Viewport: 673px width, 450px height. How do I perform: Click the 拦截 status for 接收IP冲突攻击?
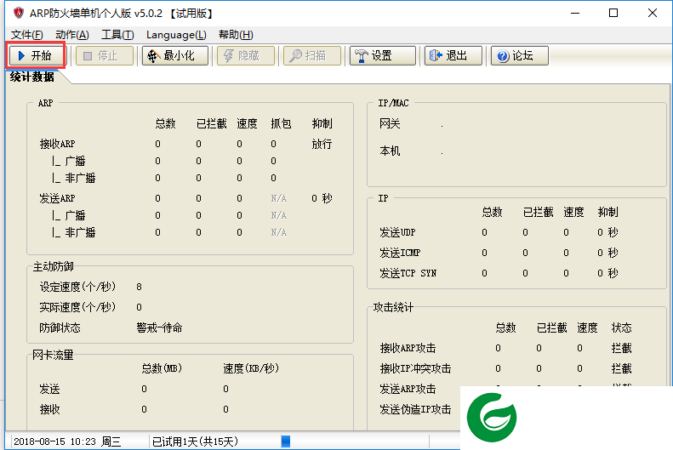[621, 368]
